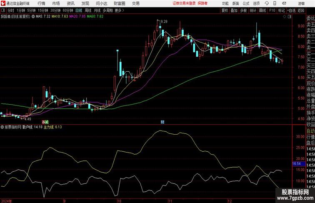This screenshot has width=315, height=203.
Task: Expand the indicator dropdown beside 股票指标网
Action: click(x=2, y=127)
